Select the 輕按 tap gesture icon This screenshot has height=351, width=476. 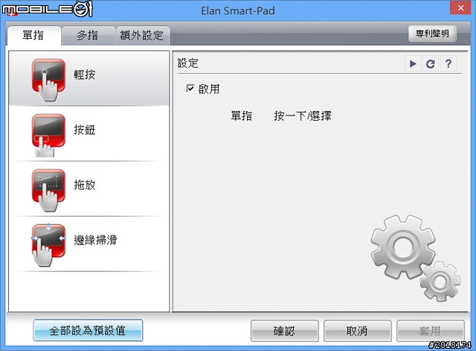[48, 80]
